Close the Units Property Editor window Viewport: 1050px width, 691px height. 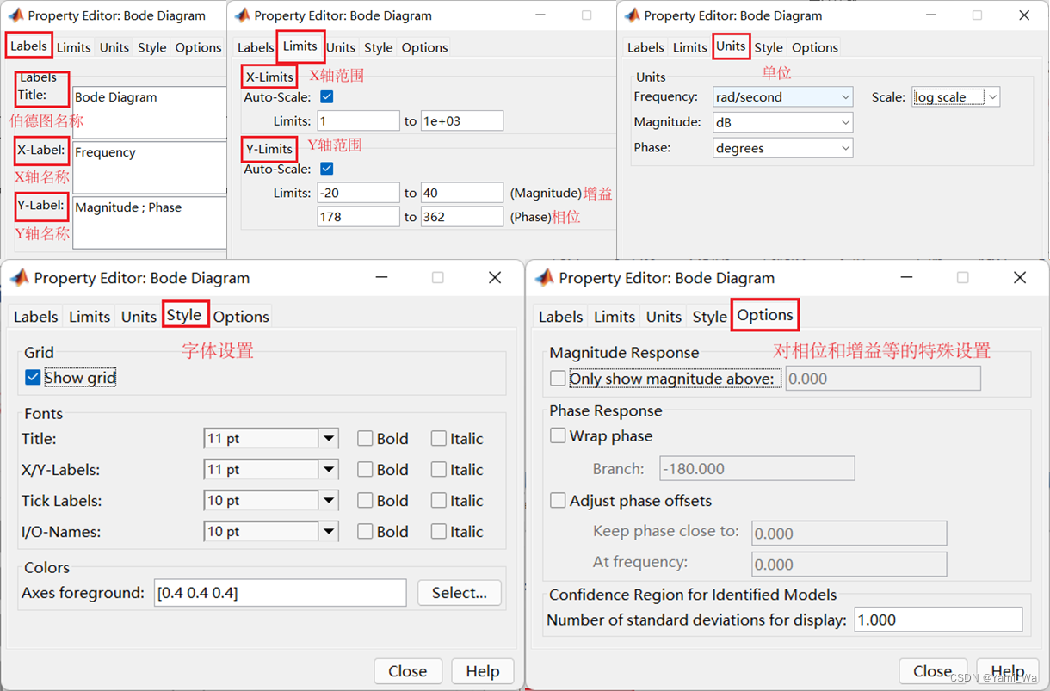point(1024,15)
